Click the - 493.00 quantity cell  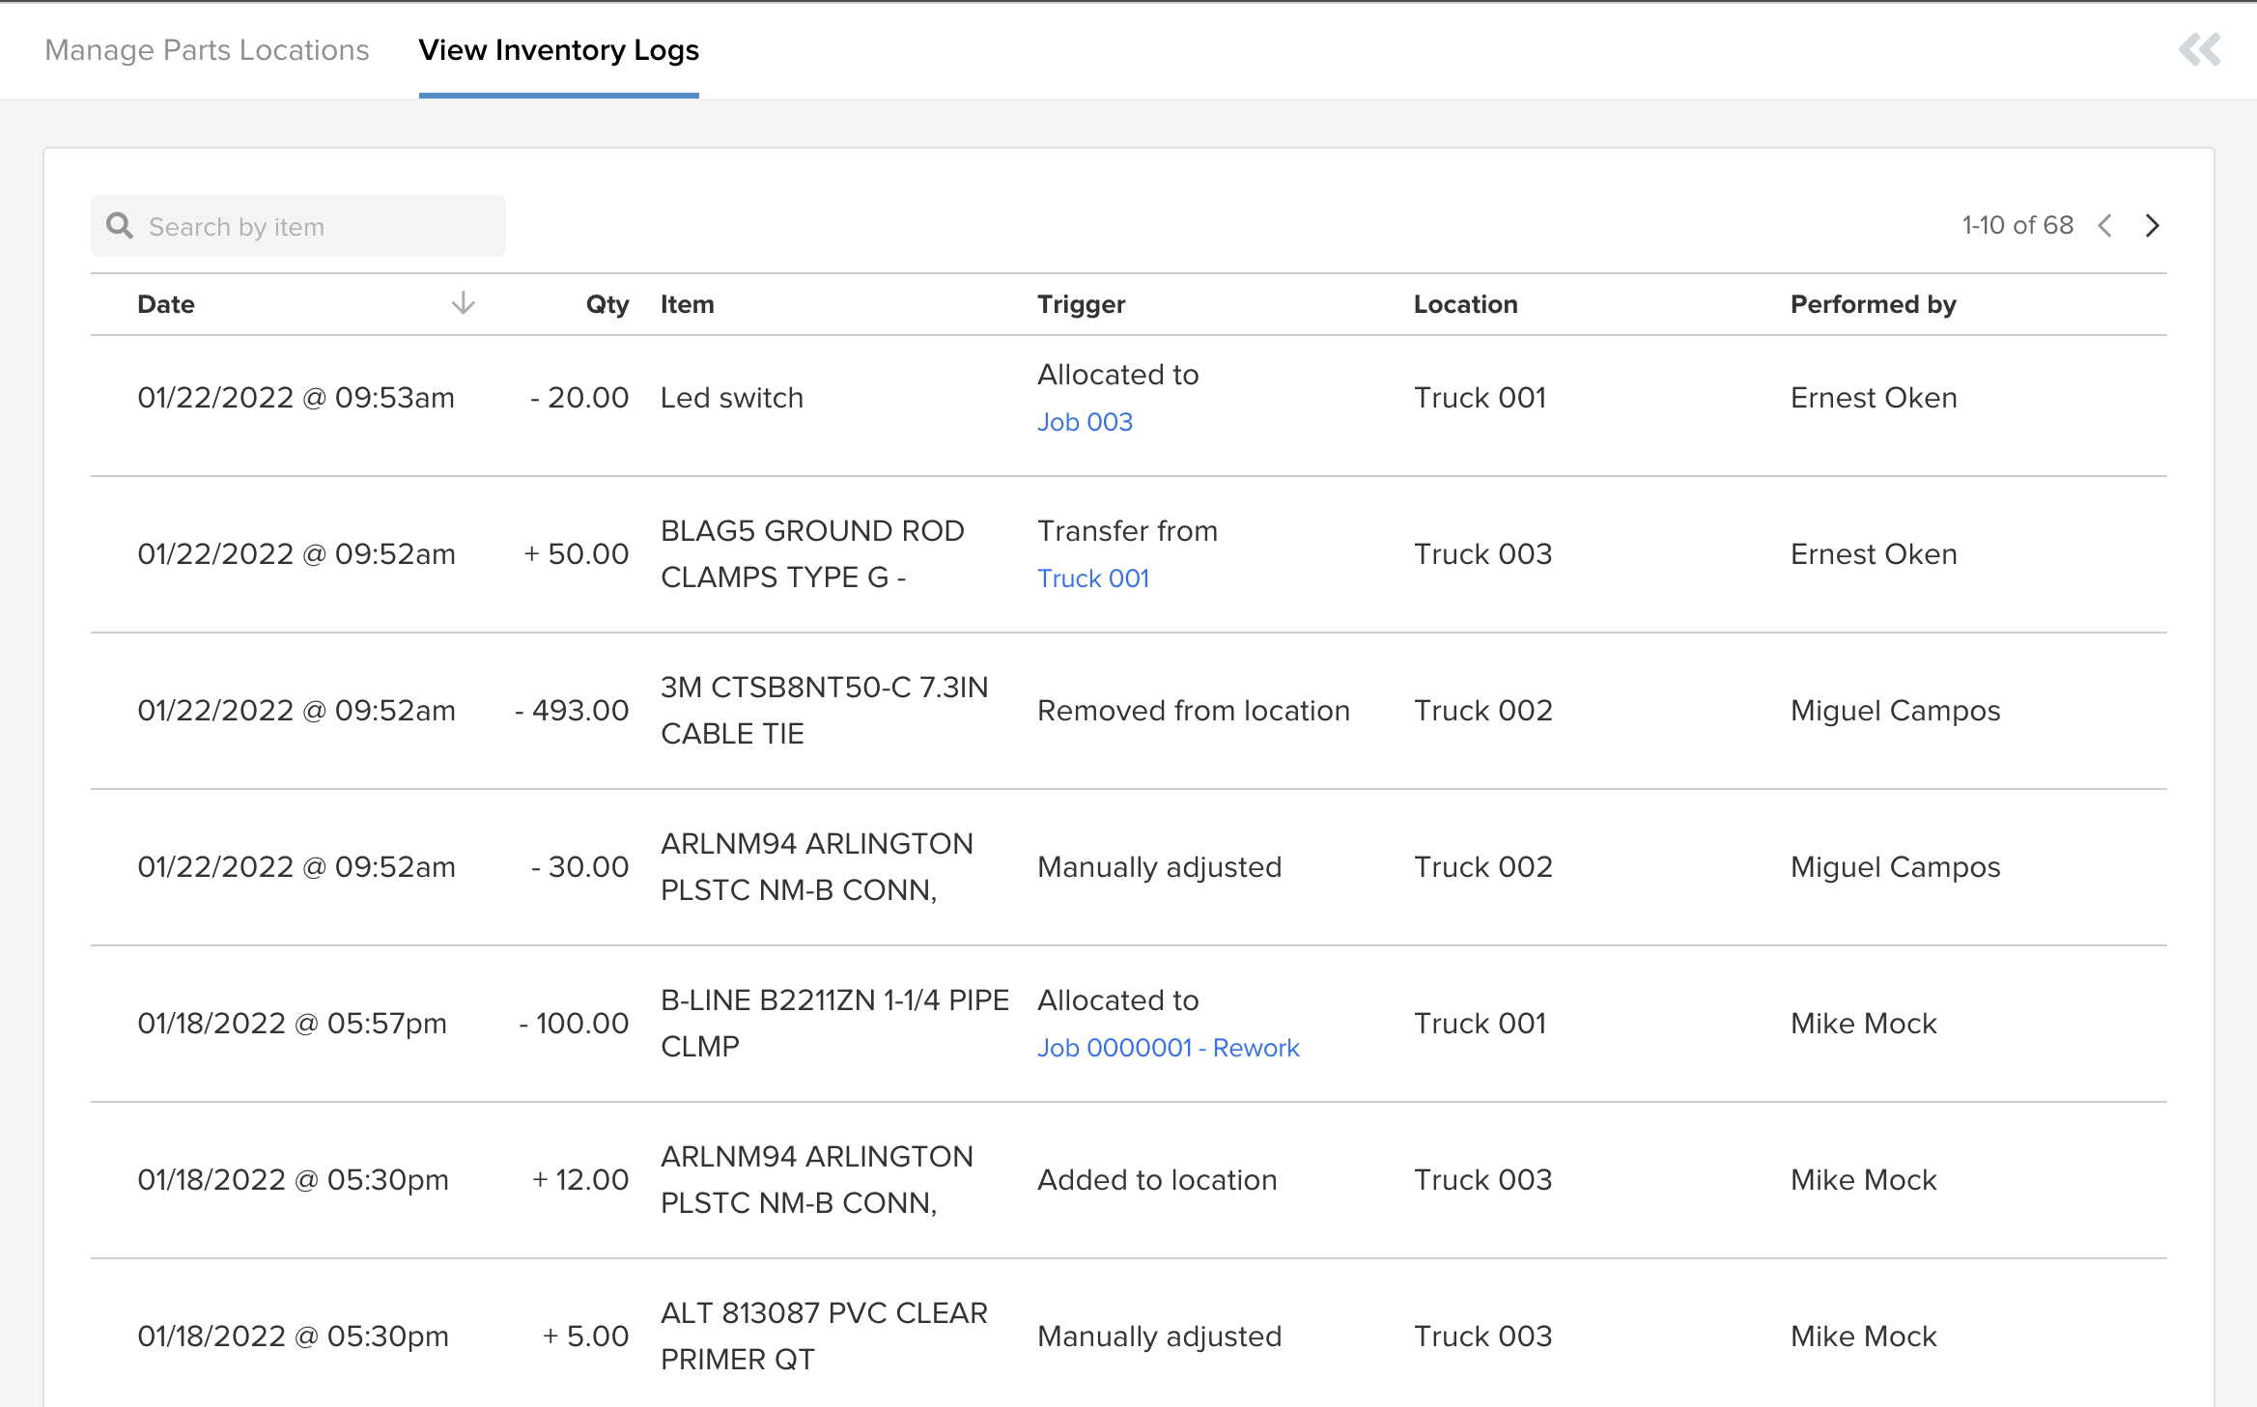pos(572,711)
